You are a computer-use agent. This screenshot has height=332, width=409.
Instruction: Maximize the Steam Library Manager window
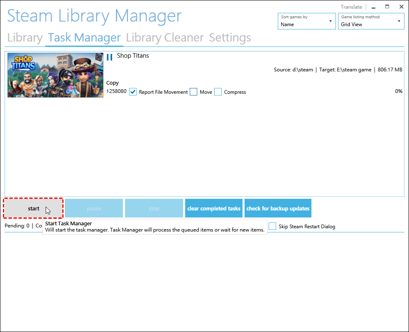[x=387, y=7]
